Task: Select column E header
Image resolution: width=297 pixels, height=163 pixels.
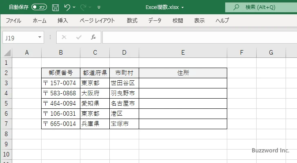Action: point(183,53)
